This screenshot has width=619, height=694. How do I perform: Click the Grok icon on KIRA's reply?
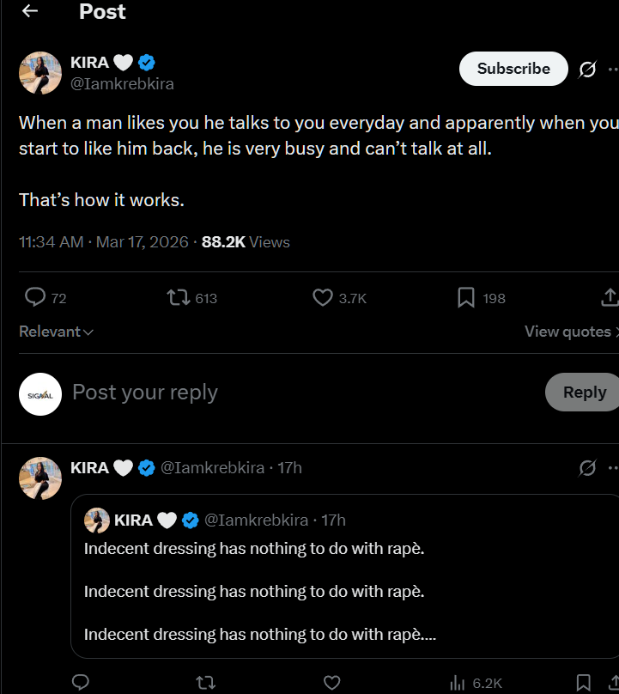[587, 468]
